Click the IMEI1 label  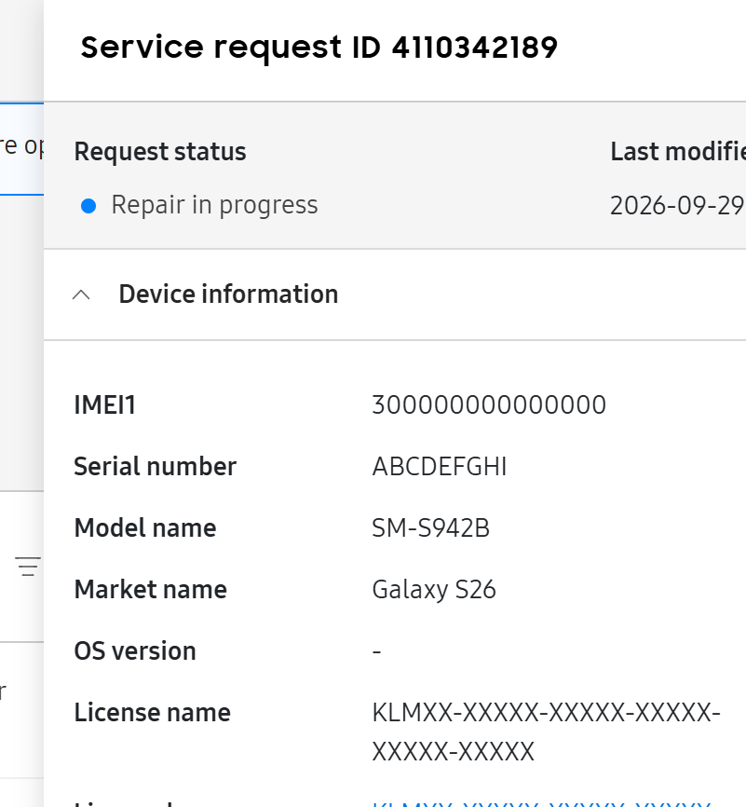click(x=105, y=405)
